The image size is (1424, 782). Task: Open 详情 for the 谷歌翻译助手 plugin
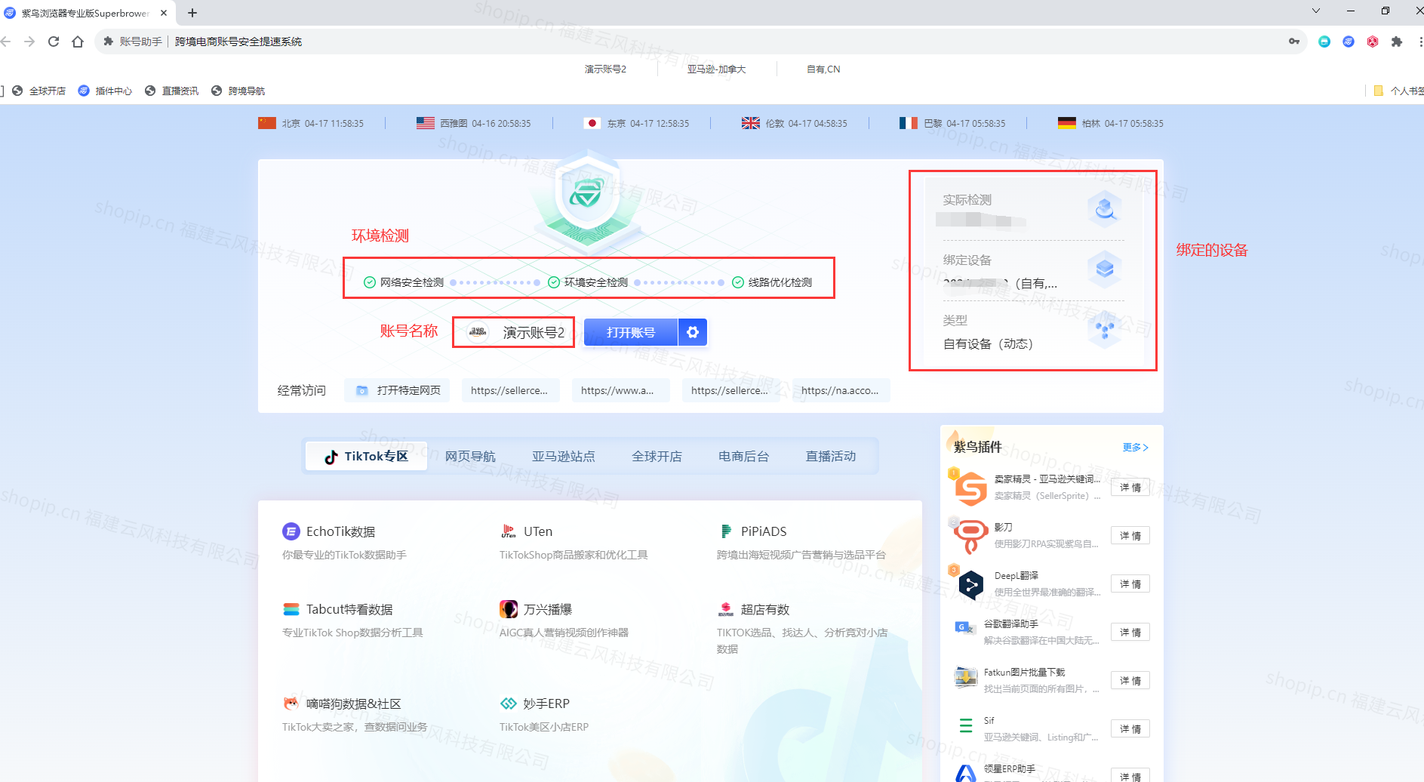point(1130,633)
